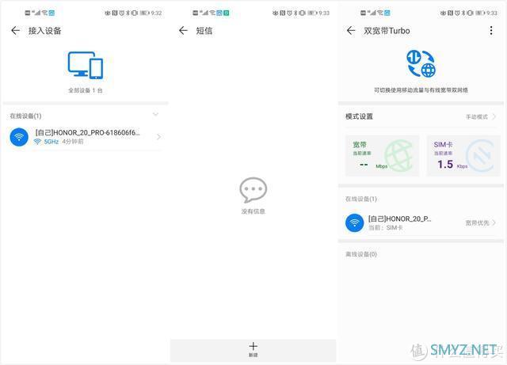
Task: Tap the 在线设备(1) header on Turbo screen
Action: tap(361, 199)
